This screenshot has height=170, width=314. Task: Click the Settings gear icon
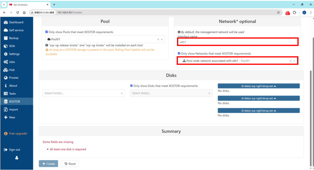point(6,54)
